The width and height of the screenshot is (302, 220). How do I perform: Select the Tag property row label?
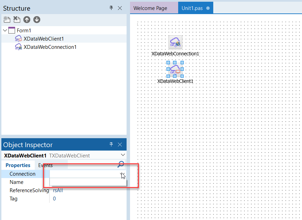pyautogui.click(x=13, y=199)
